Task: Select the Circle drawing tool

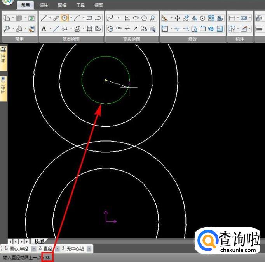Action: coord(65,18)
